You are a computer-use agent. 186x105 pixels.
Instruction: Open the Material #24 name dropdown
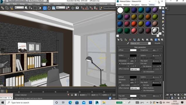tap(149, 43)
